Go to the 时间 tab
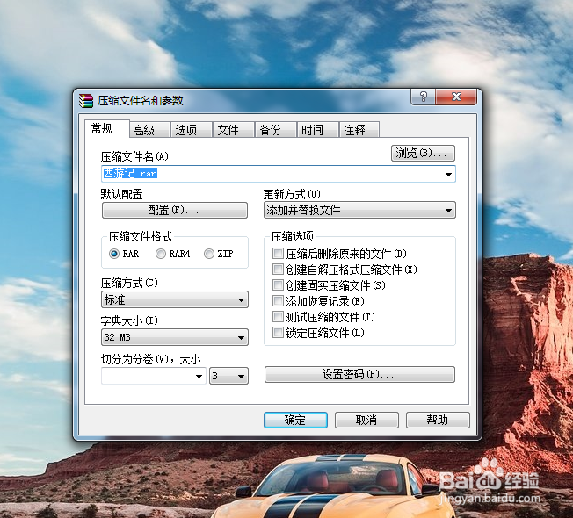Screen dimensions: 573x518 click(317, 130)
